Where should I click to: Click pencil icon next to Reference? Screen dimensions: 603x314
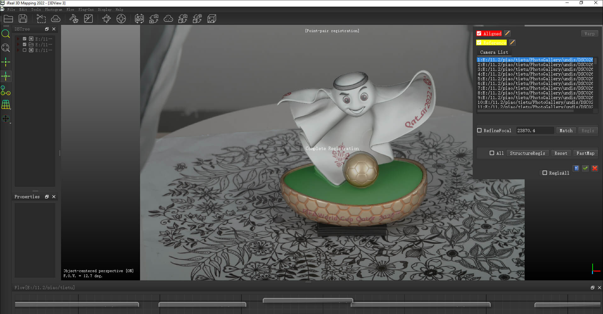[x=512, y=42]
